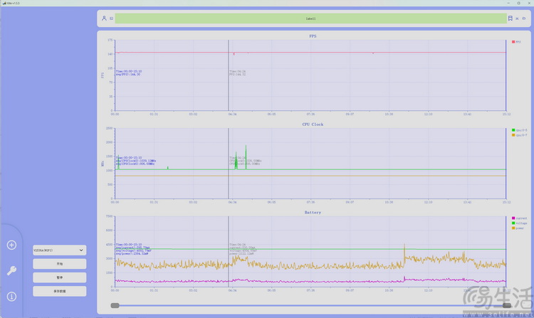Click the small tag icon beside the user icon
Screen dimensions: 534x318
pos(111,18)
